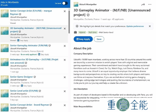Toggle the Set alert switch
Screen dimensions: 156x112
[65, 3]
